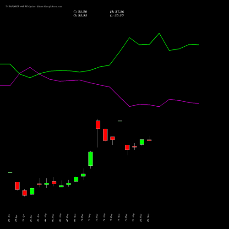Click the 11 May date label
229x229 pixels.
point(82,218)
